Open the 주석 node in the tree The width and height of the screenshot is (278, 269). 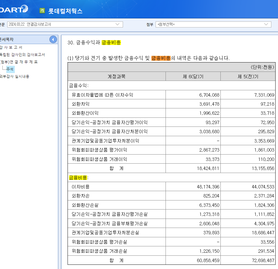tap(10, 69)
